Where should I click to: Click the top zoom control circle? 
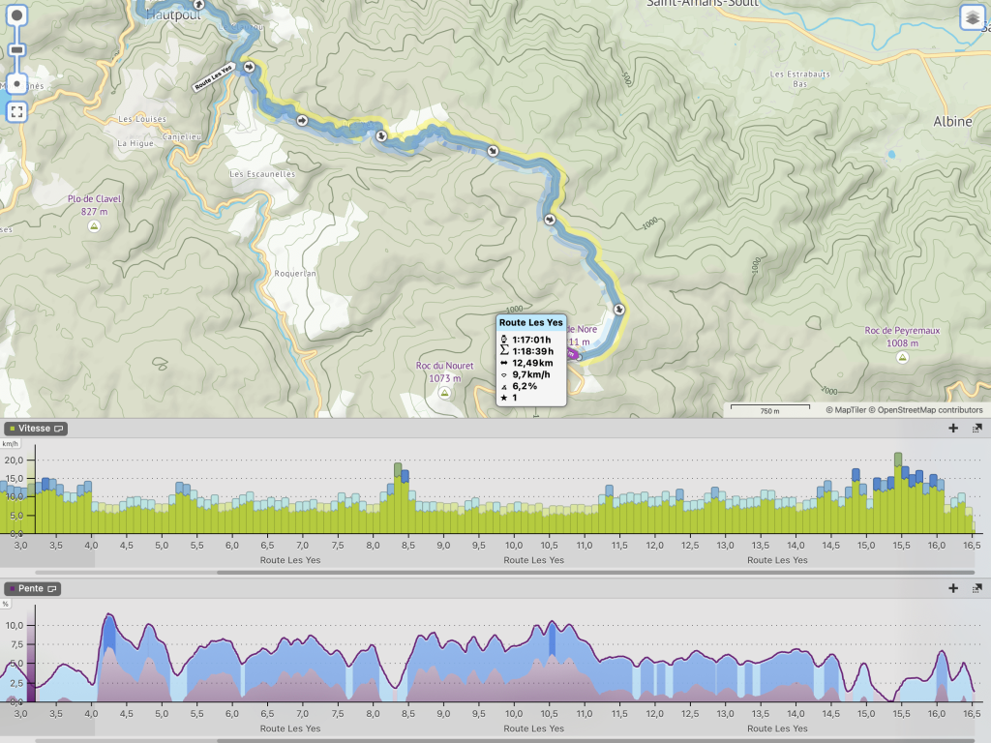(16, 17)
